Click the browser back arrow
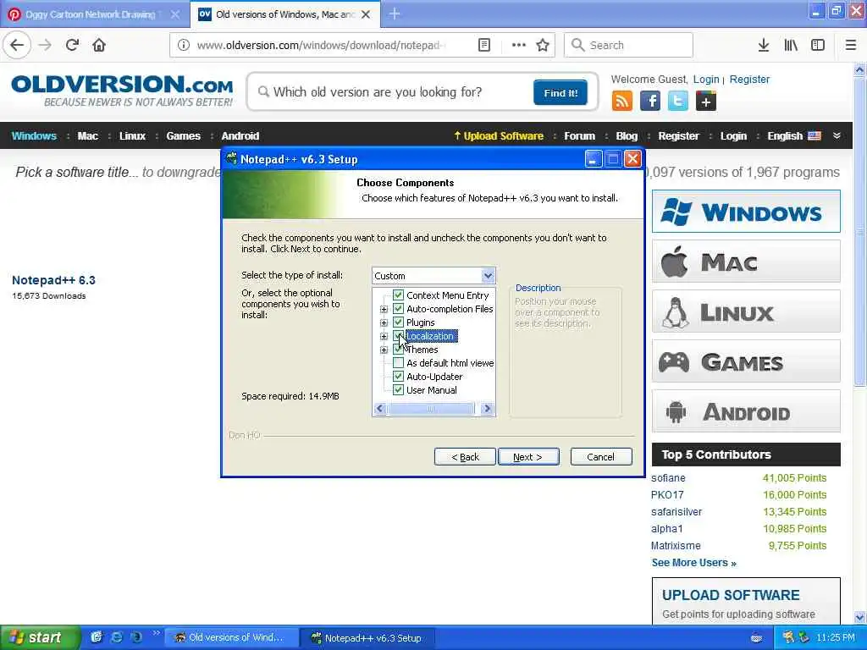 click(x=17, y=45)
